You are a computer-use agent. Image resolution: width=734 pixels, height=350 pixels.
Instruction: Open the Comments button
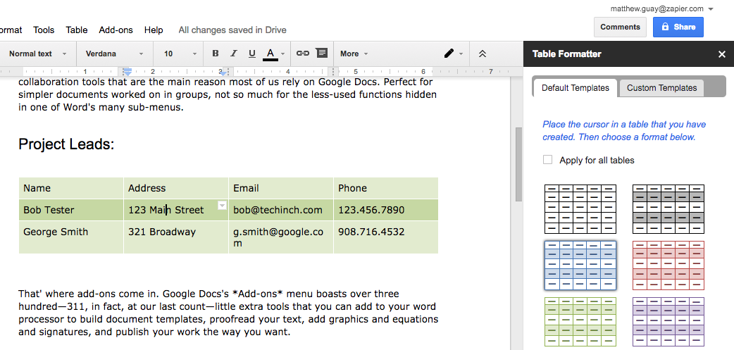(621, 27)
